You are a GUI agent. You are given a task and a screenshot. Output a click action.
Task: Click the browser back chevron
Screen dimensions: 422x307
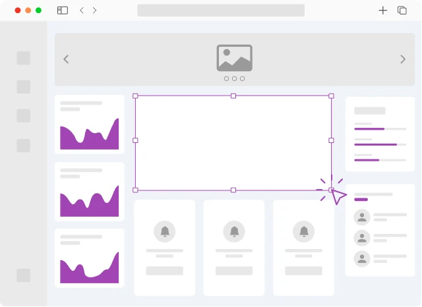click(82, 10)
